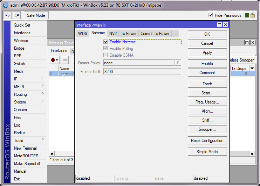Switch to the Current Tx Power tab

point(155,34)
